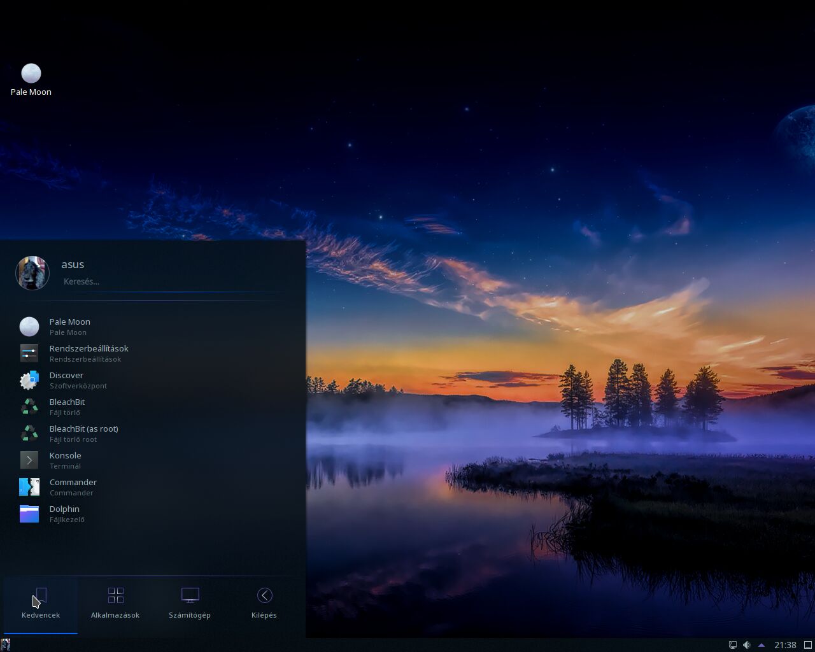Focus the Keresés search field
This screenshot has width=815, height=652.
click(x=172, y=281)
